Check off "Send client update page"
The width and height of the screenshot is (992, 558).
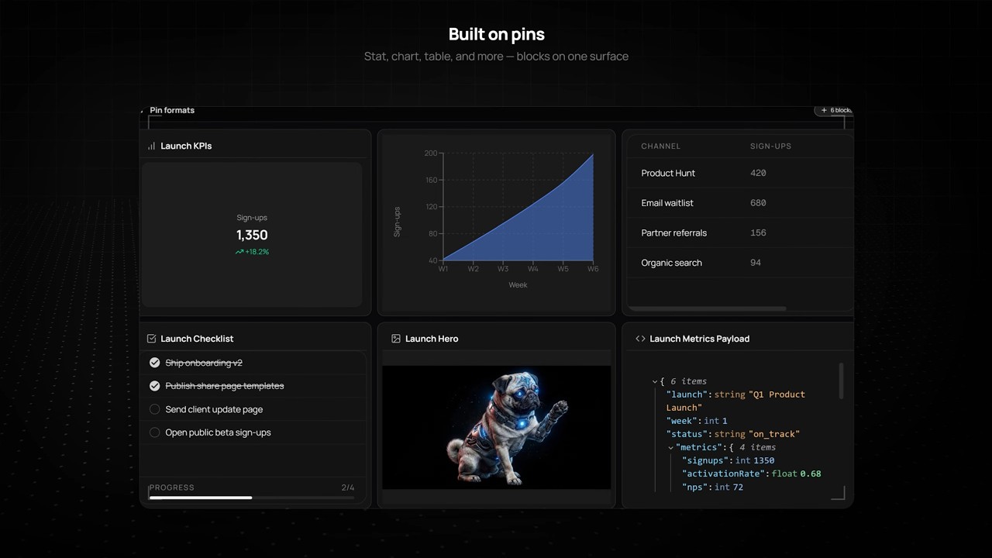coord(154,409)
